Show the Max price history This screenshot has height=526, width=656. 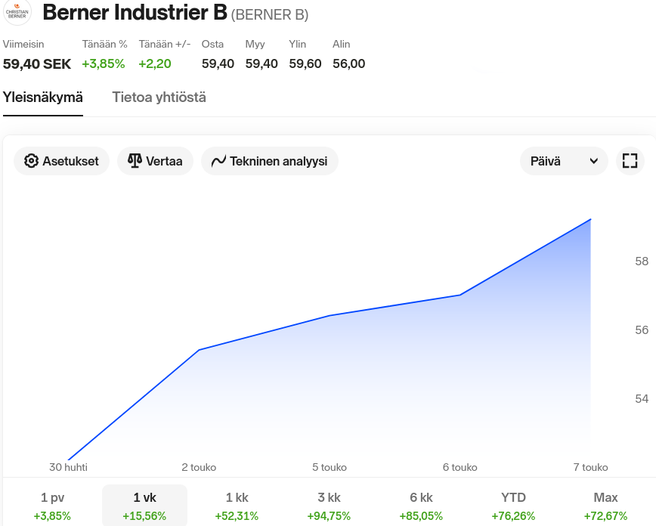pyautogui.click(x=605, y=506)
